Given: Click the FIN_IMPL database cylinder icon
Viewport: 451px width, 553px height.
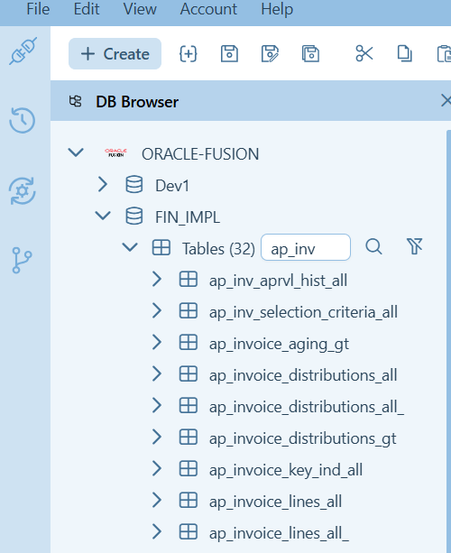Looking at the screenshot, I should tap(134, 216).
